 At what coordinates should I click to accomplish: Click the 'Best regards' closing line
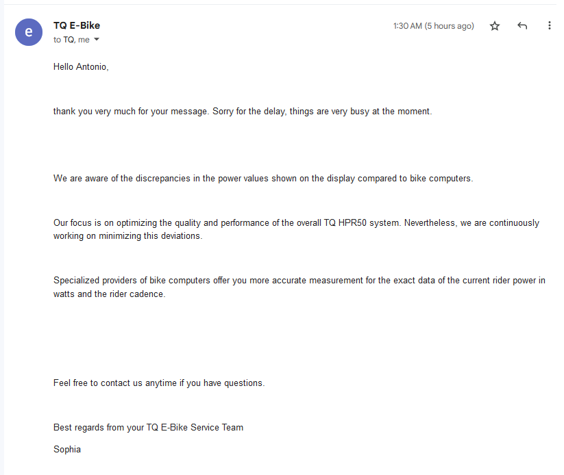coord(148,428)
